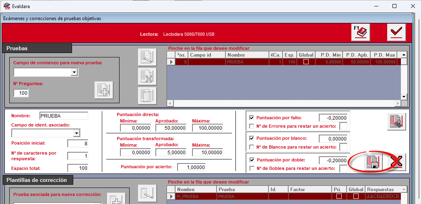421x204 pixels.
Task: Click the Espacio total field
Action: [78, 168]
